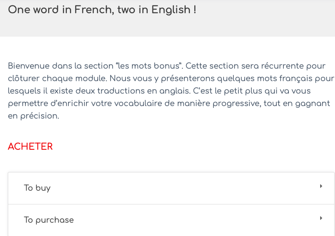Select the "To purchase" label text
Screen dimensions: 335x236
click(x=49, y=220)
